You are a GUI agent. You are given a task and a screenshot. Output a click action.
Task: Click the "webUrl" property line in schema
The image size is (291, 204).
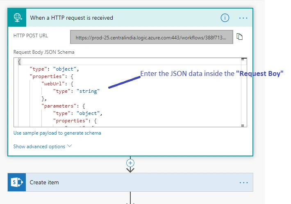tap(57, 84)
